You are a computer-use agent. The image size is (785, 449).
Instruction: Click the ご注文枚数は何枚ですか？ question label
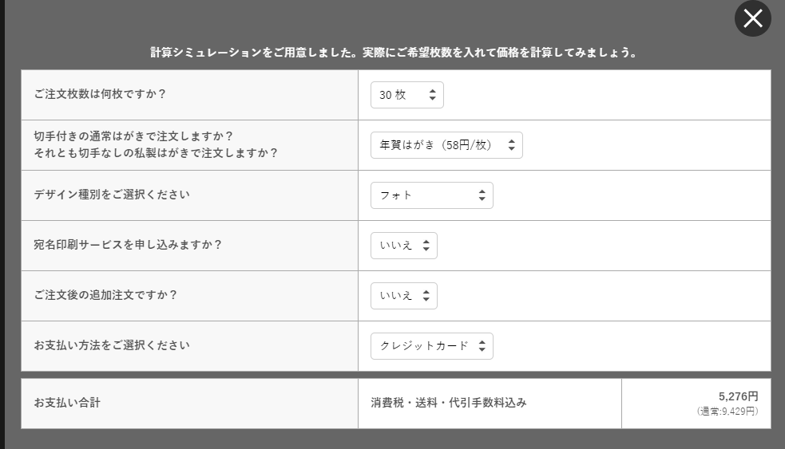coord(100,94)
